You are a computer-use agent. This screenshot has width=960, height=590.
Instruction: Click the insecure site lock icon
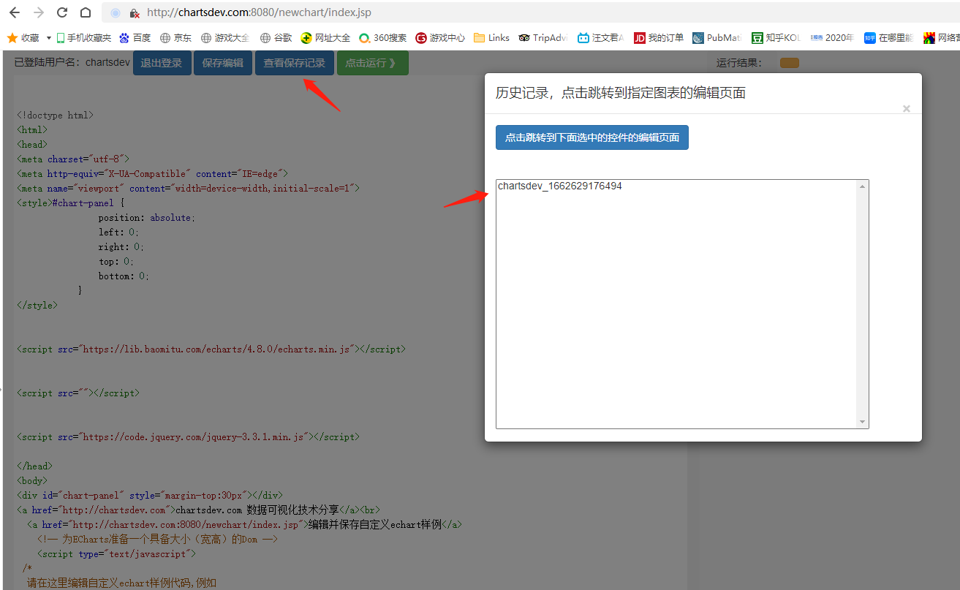tap(135, 13)
